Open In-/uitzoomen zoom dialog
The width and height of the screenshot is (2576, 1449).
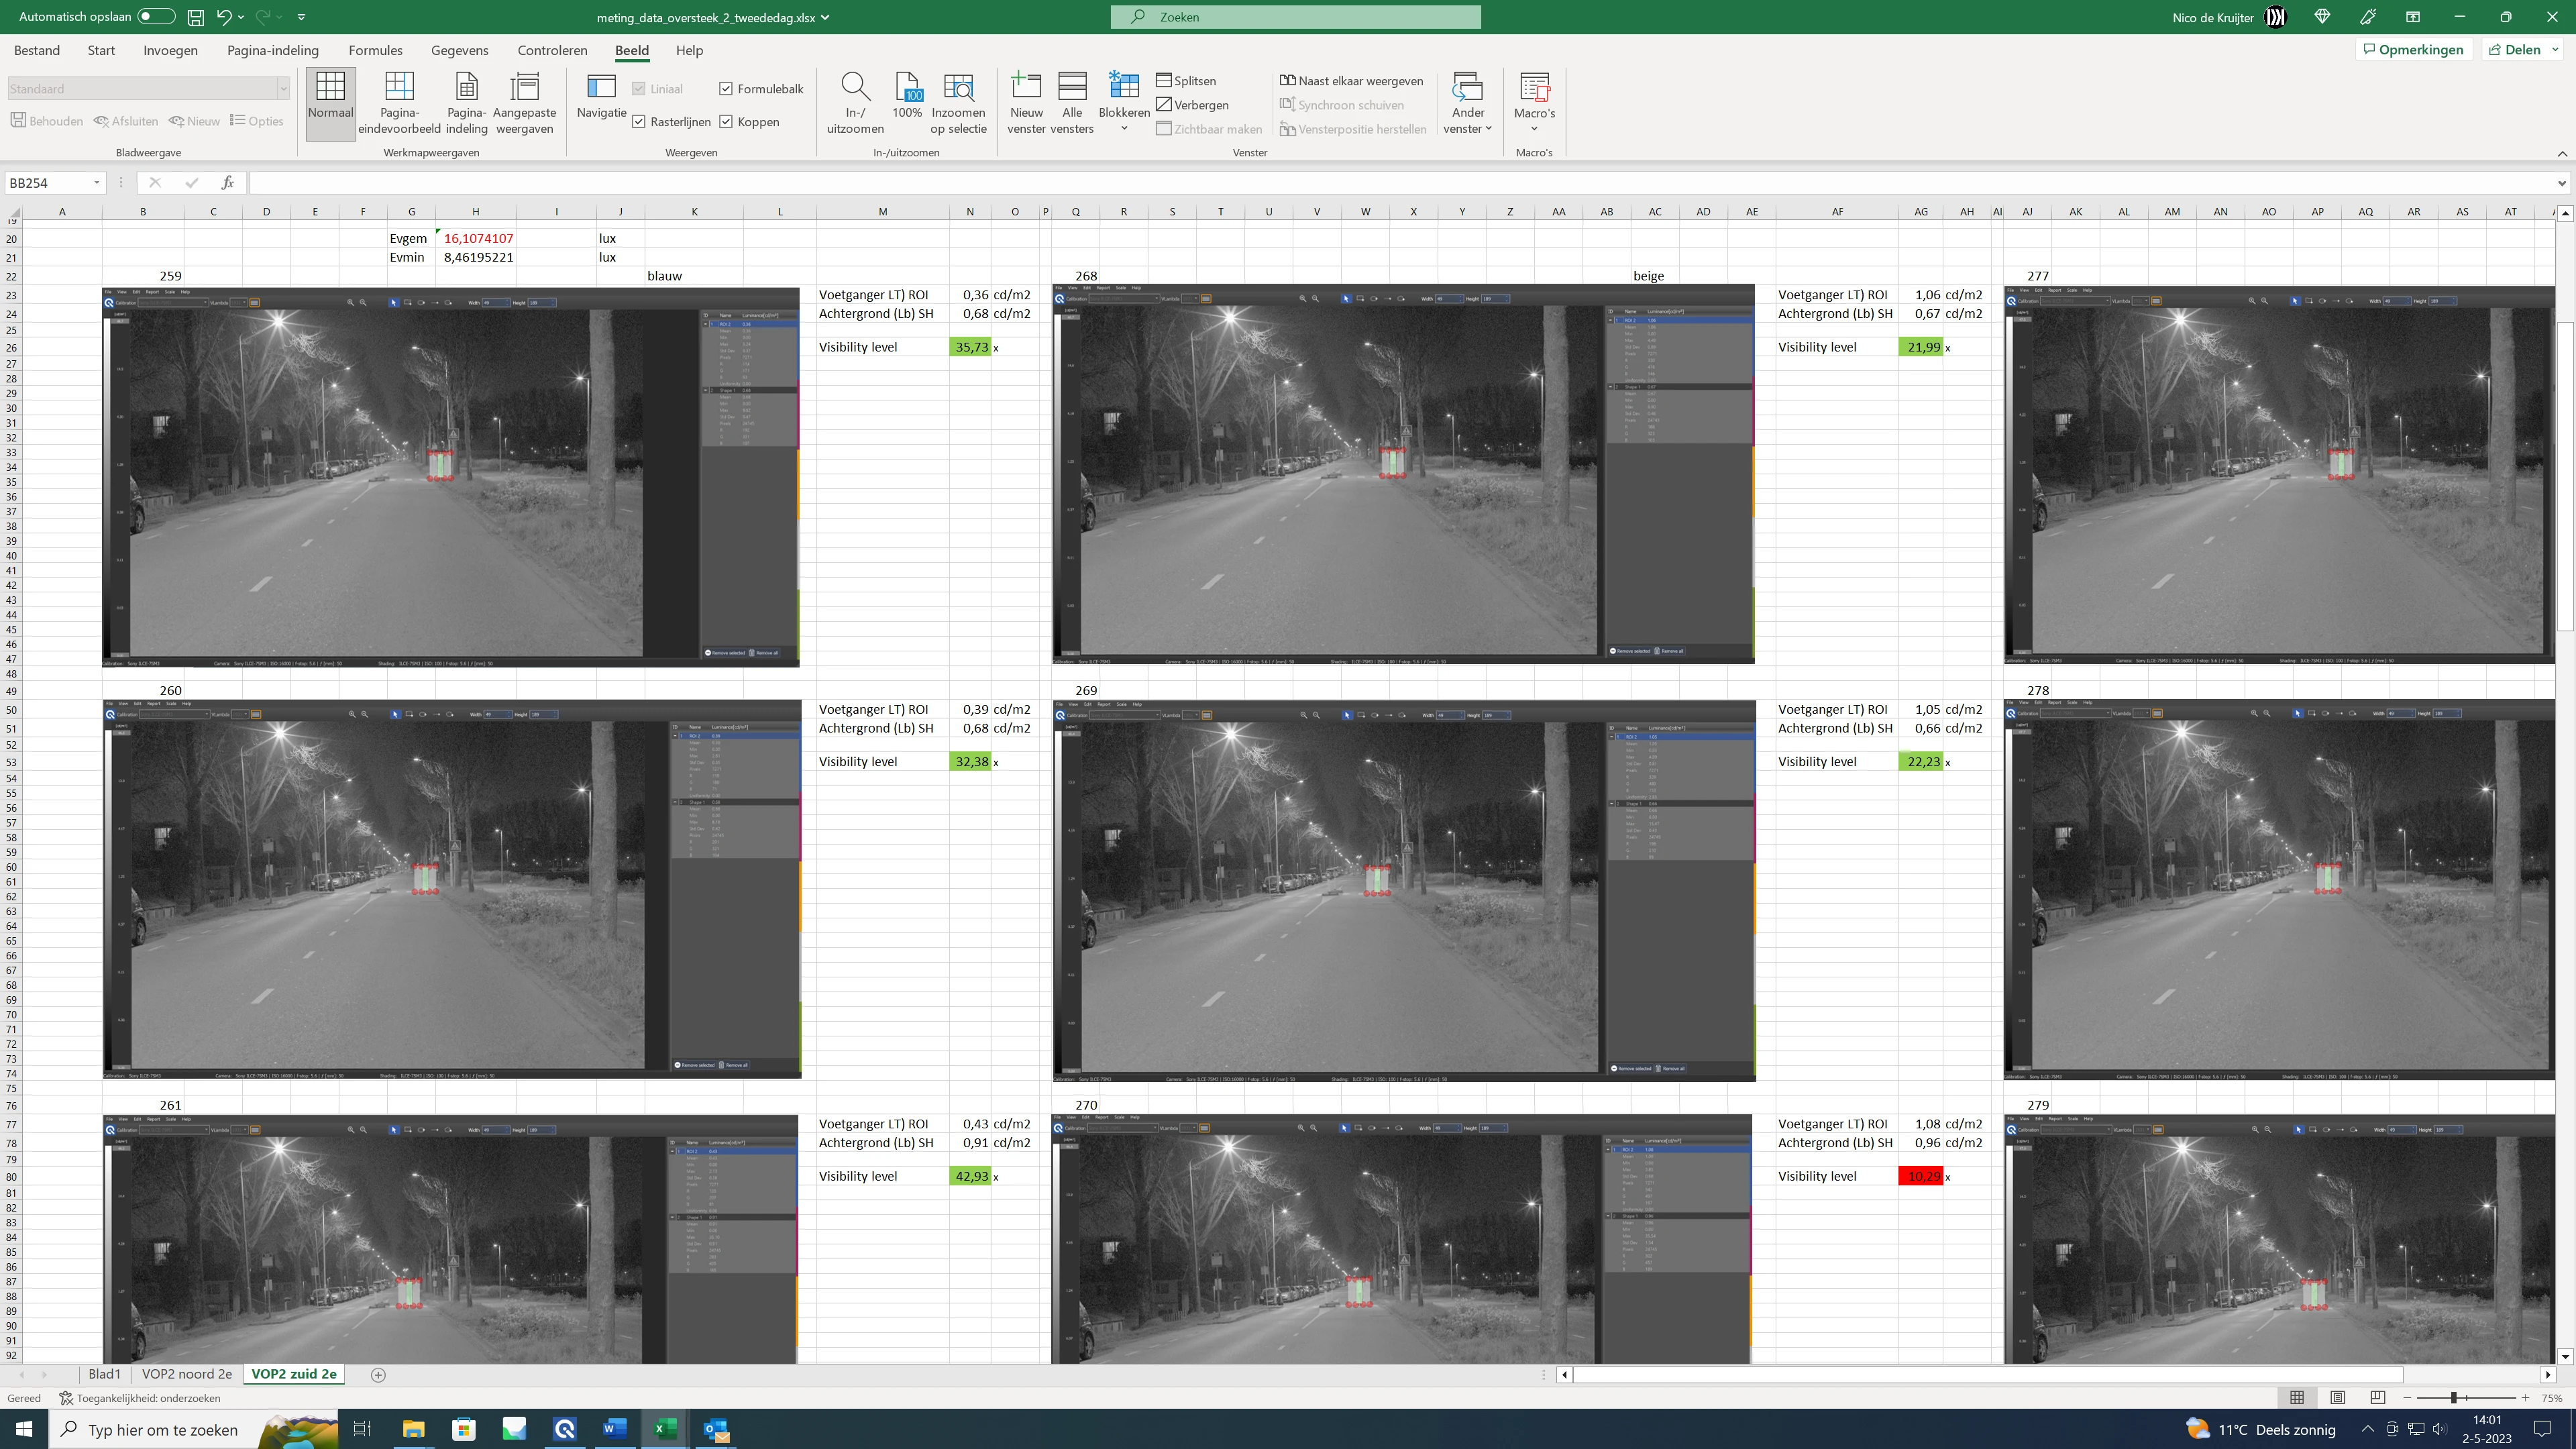(855, 104)
